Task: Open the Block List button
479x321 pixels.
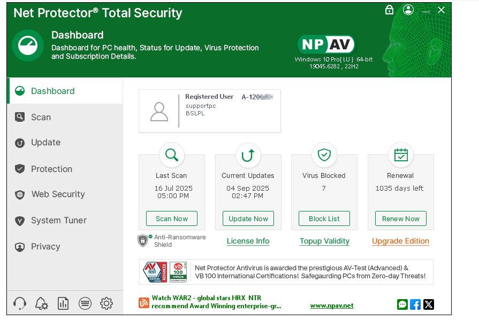Action: [x=324, y=218]
